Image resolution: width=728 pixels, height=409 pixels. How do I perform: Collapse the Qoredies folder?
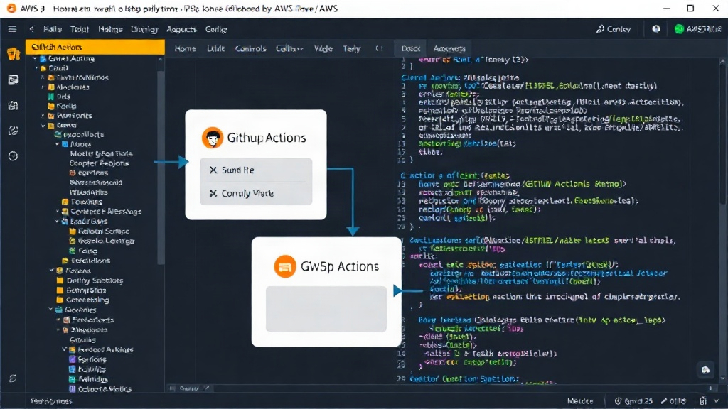[51, 310]
